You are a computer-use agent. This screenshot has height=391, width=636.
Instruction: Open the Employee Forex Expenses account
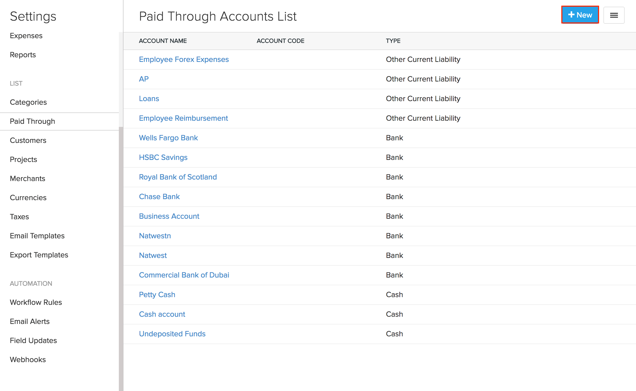click(x=184, y=59)
